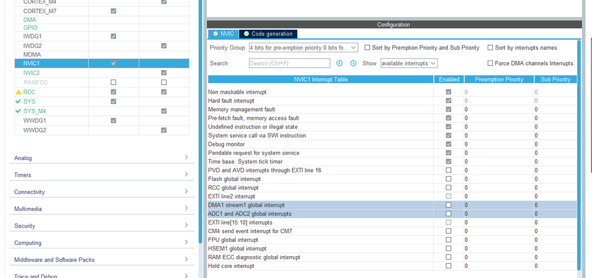Select RAMECC in the peripheral list
Viewport: 592px width, 278px height.
click(x=101, y=82)
